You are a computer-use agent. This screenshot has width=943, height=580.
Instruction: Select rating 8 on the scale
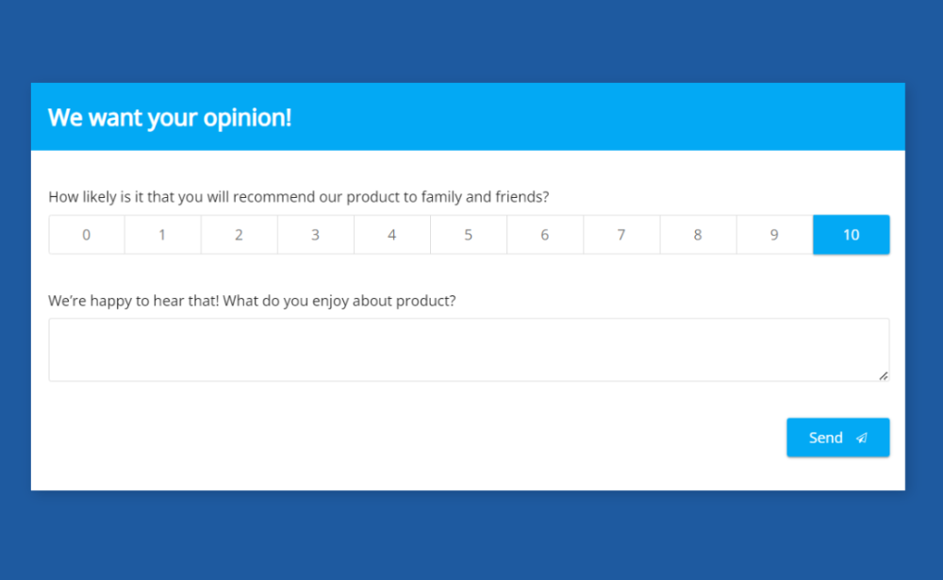[x=698, y=234]
